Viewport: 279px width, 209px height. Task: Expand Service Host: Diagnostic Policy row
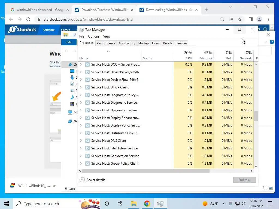pyautogui.click(x=81, y=95)
